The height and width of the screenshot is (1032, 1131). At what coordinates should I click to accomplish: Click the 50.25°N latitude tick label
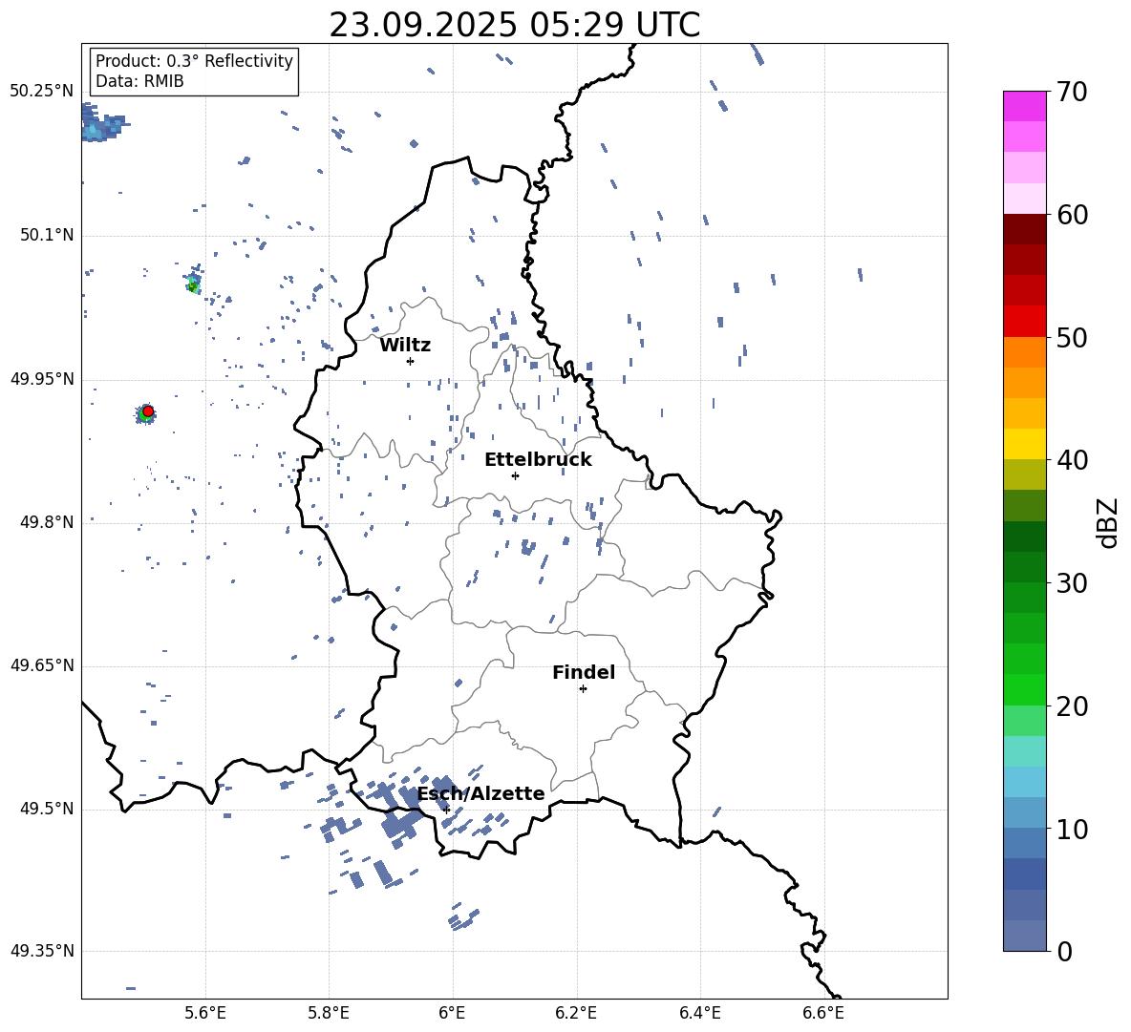[x=42, y=92]
